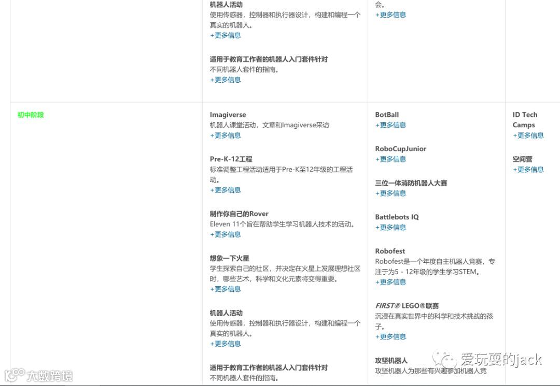Viewport: 560px width, 386px height.
Task: Open more info link under Robofest
Action: click(391, 282)
